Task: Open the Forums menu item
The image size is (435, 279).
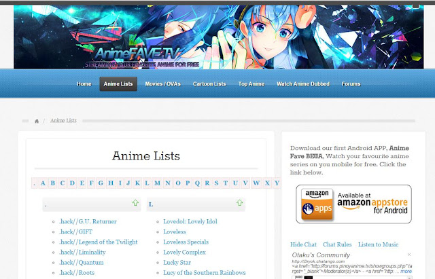Action: [351, 84]
